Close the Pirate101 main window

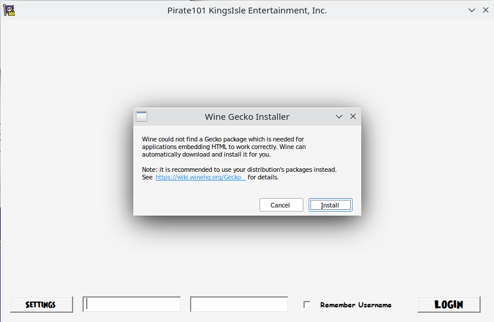click(x=486, y=11)
